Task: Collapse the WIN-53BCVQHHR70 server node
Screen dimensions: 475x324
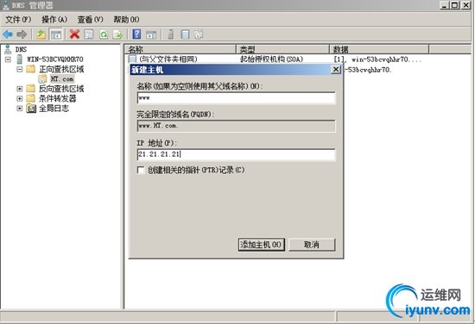Action: (8, 59)
